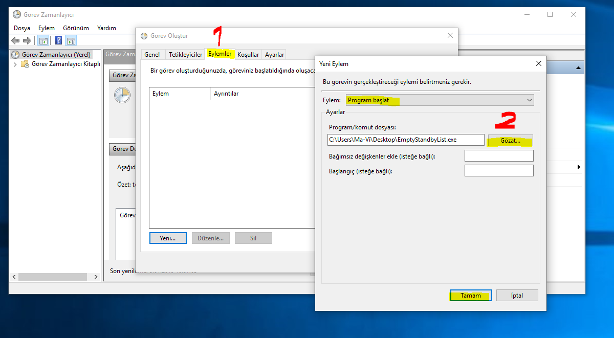Click the Bağımsız değişkenler ekle input field
The width and height of the screenshot is (614, 338).
(499, 156)
